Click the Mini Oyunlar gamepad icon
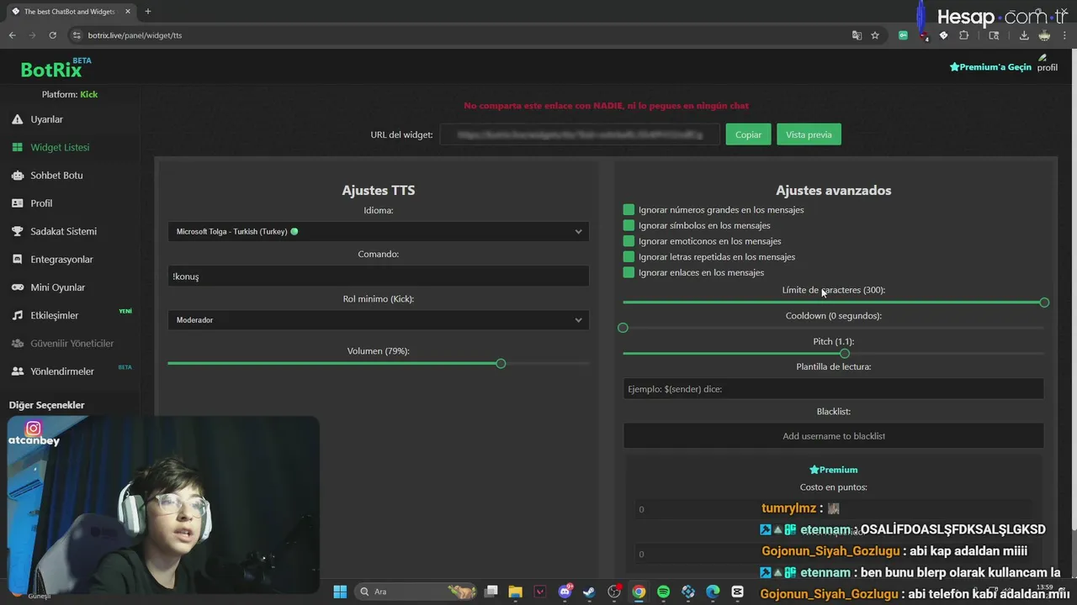This screenshot has height=605, width=1077. [x=17, y=287]
